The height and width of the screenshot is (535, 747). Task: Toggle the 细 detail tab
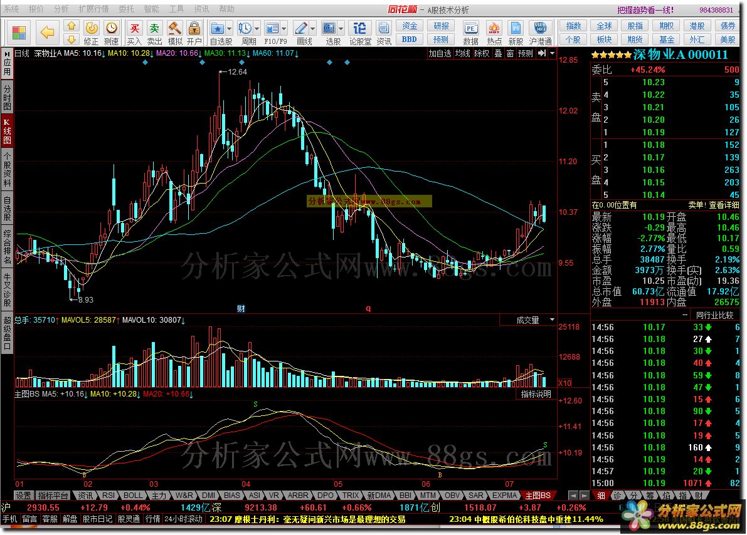(601, 495)
